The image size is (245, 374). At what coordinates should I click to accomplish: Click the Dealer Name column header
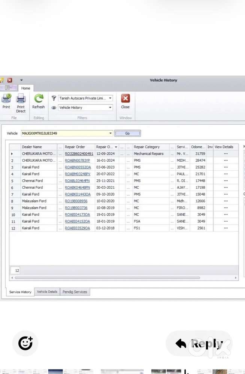(39, 147)
